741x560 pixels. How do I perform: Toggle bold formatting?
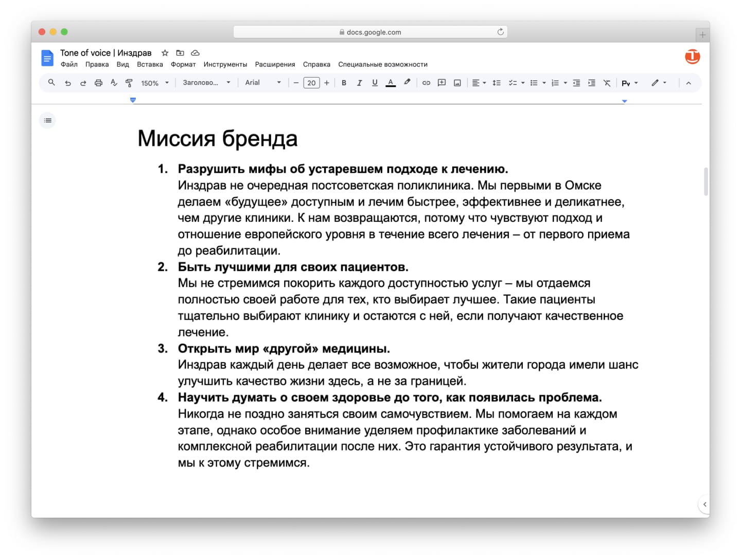click(x=344, y=83)
